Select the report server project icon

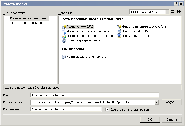(64, 41)
